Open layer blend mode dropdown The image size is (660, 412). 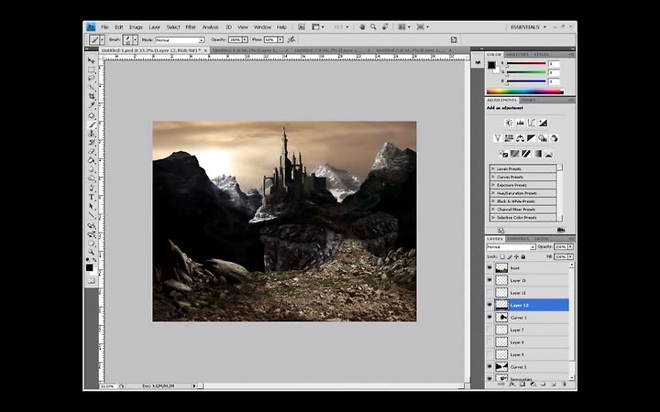pos(511,247)
